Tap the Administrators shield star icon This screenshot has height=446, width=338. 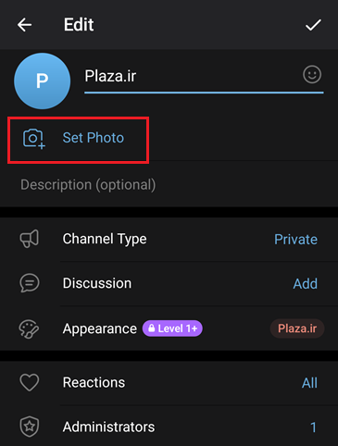point(30,427)
